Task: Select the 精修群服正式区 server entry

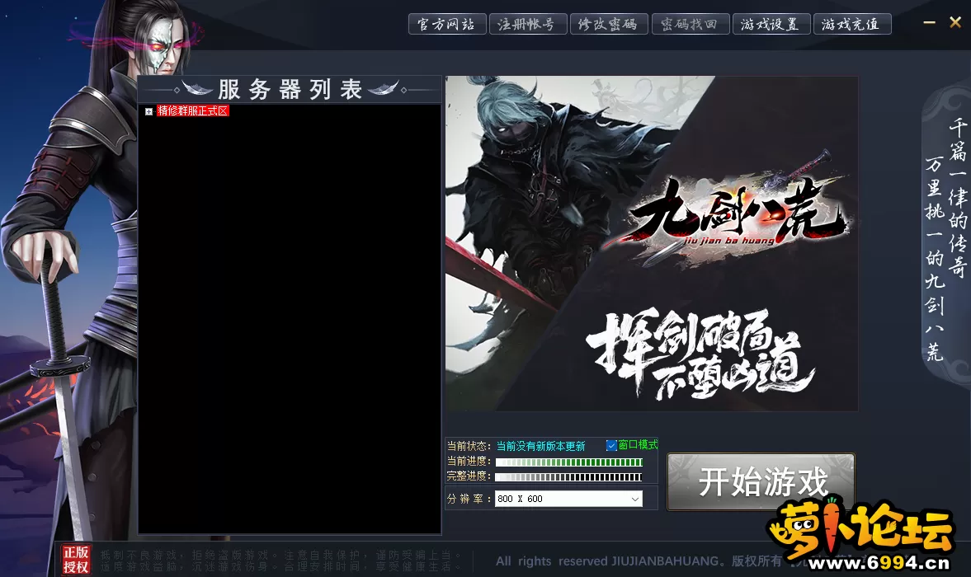Action: (192, 110)
